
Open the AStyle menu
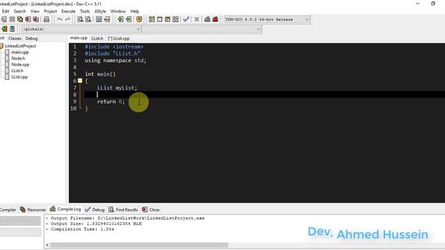pyautogui.click(x=100, y=11)
